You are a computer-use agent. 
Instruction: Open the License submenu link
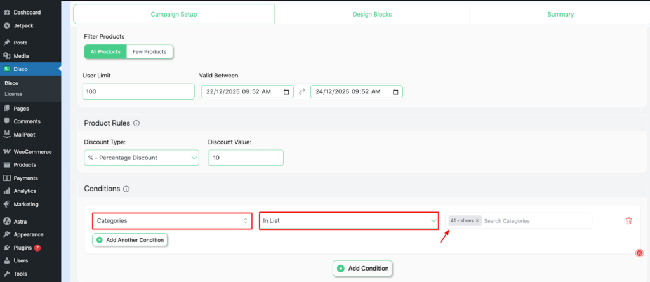click(x=14, y=94)
